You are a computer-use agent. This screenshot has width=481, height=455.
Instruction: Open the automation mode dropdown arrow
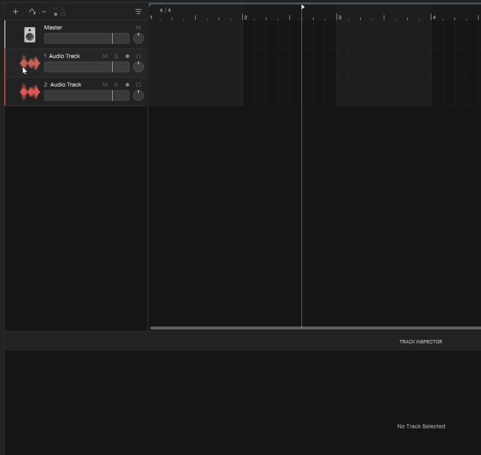coord(44,12)
